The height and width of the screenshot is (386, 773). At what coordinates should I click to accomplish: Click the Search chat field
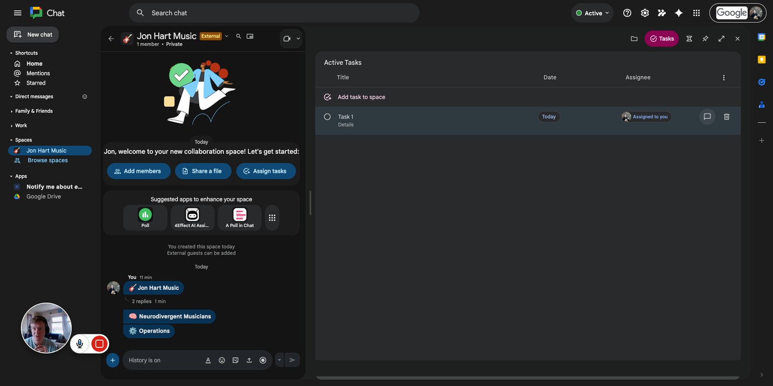[x=274, y=13]
